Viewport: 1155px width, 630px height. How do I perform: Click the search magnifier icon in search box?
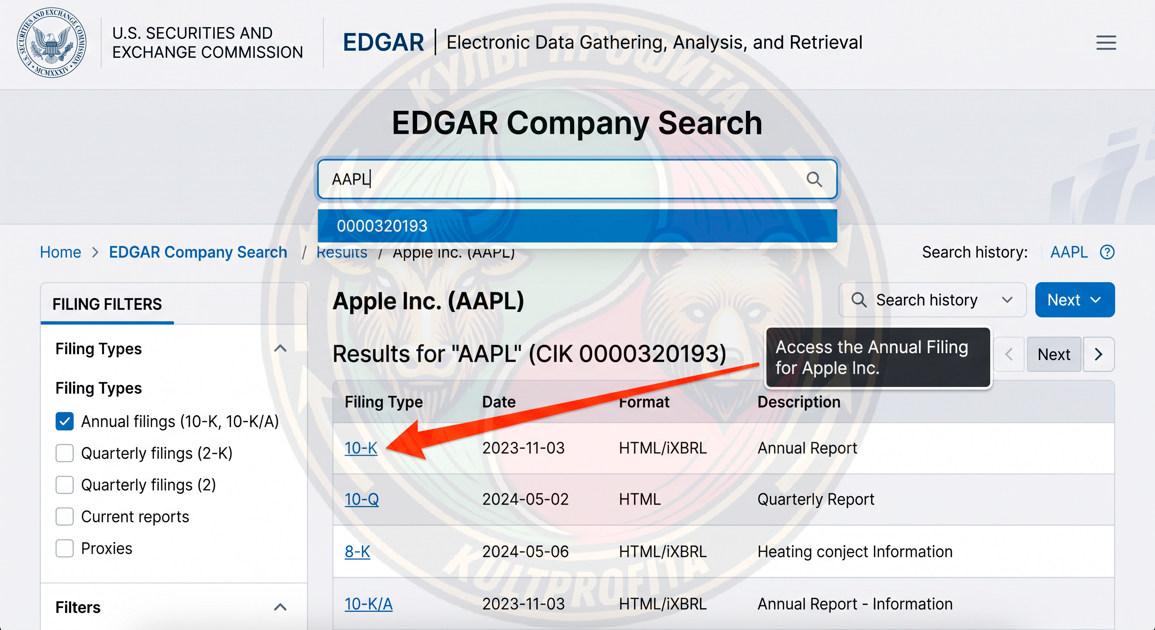tap(814, 179)
